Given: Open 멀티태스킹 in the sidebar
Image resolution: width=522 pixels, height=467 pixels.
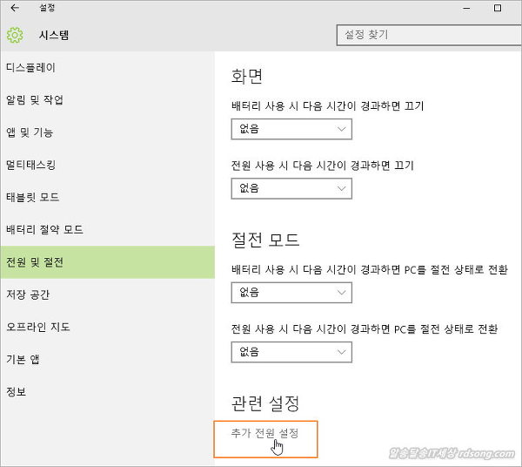Looking at the screenshot, I should pyautogui.click(x=31, y=165).
